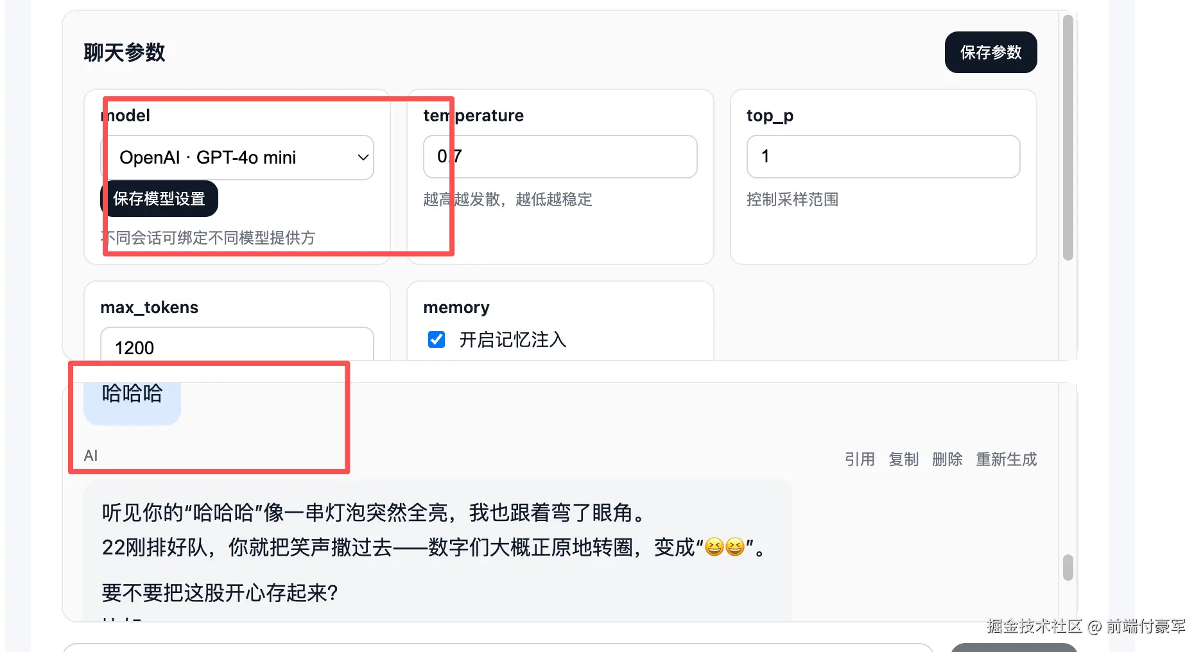Viewport: 1203px width, 652px height.
Task: Click the AI sender label
Action: click(x=91, y=456)
